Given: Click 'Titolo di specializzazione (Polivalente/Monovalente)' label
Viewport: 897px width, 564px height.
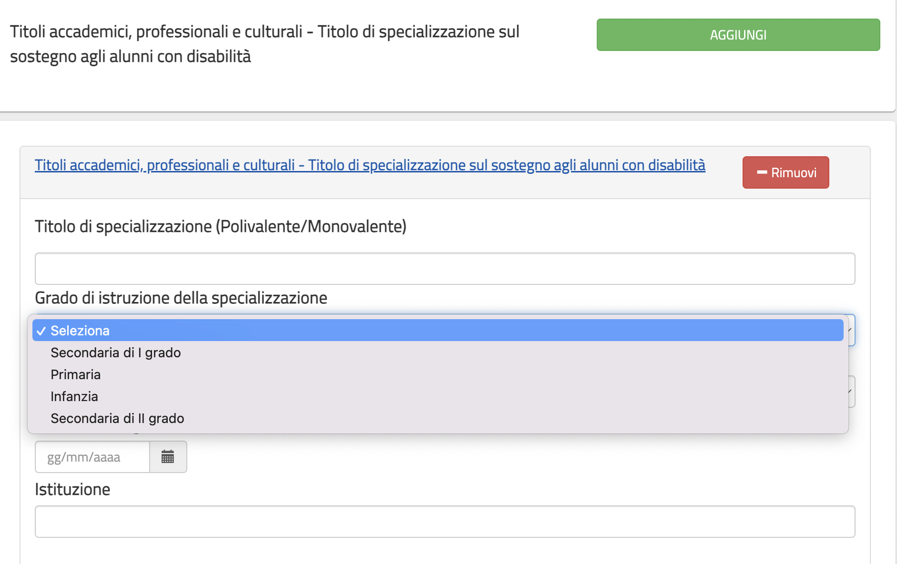Looking at the screenshot, I should [x=220, y=226].
